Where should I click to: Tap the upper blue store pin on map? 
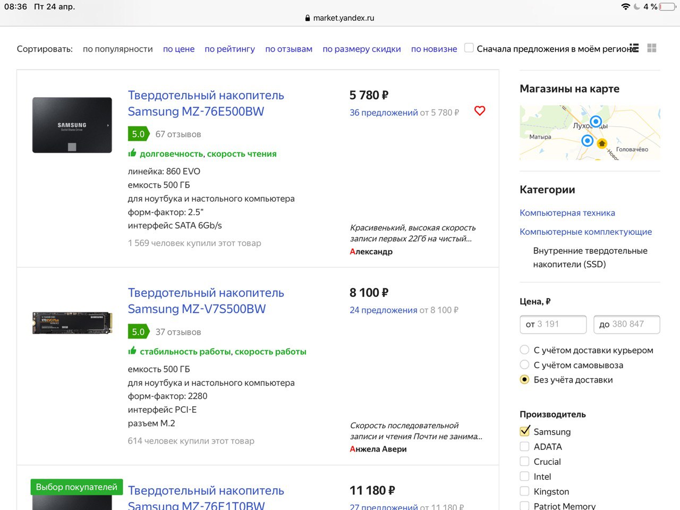pos(596,121)
